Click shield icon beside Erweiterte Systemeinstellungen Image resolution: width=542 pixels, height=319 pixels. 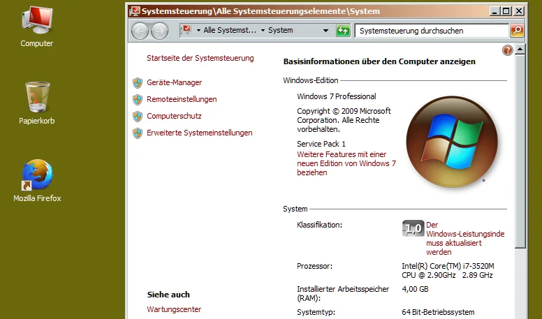pyautogui.click(x=138, y=133)
